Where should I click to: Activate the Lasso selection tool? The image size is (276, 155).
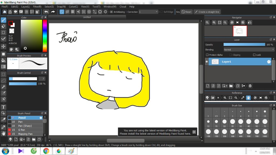point(3,80)
